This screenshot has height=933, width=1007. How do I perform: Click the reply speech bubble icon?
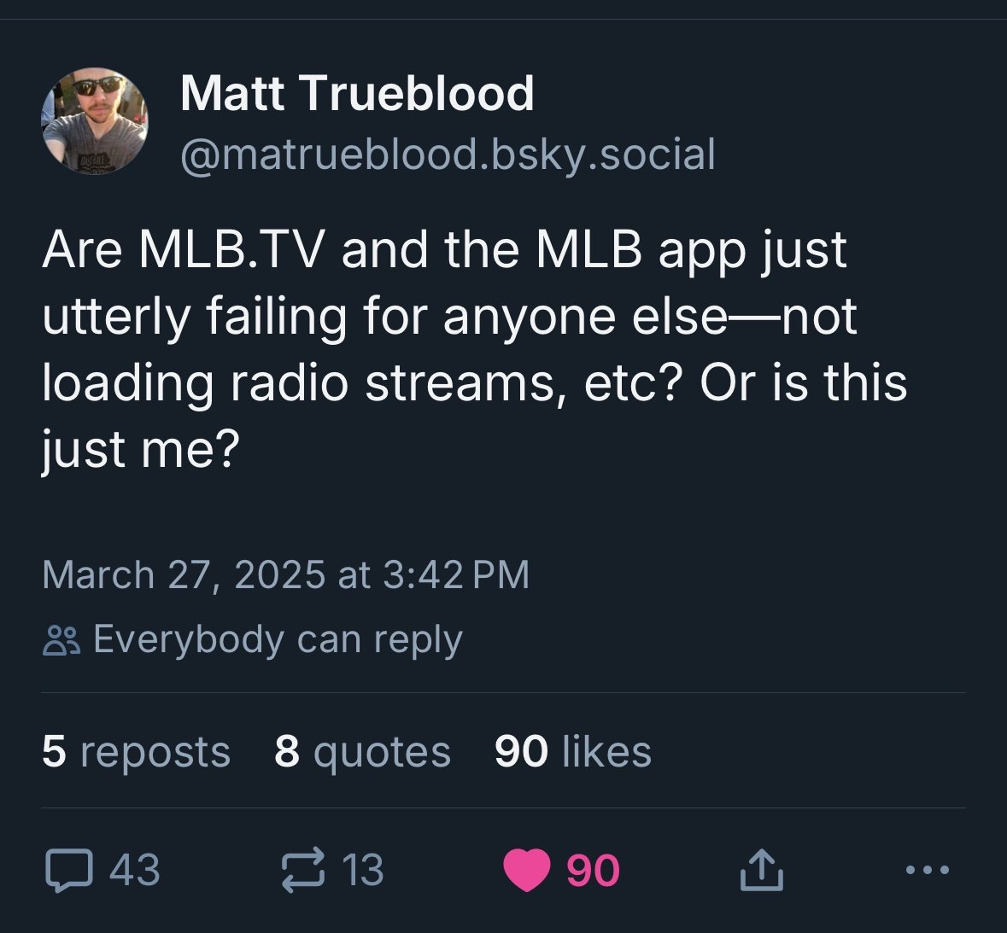(x=67, y=871)
